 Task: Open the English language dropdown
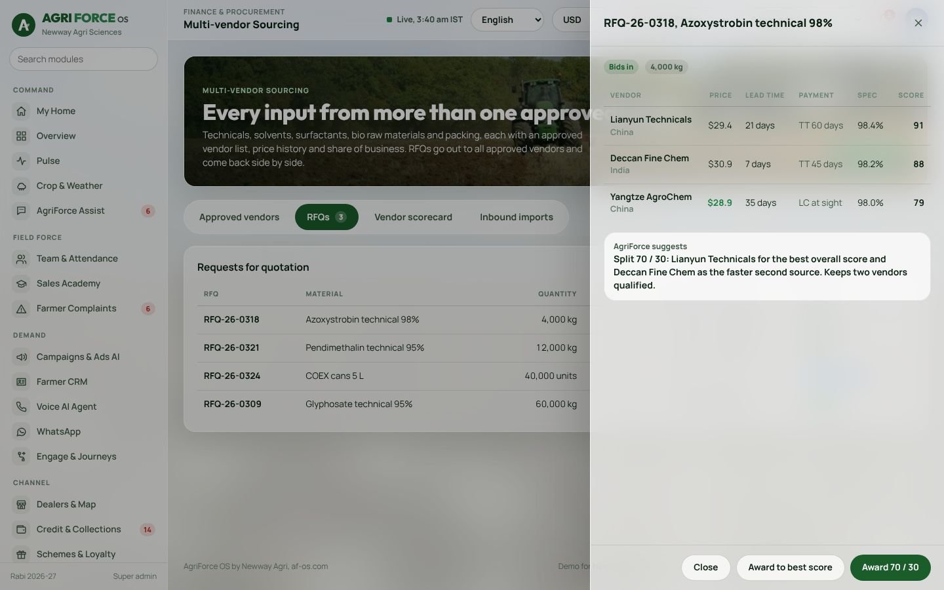(507, 20)
